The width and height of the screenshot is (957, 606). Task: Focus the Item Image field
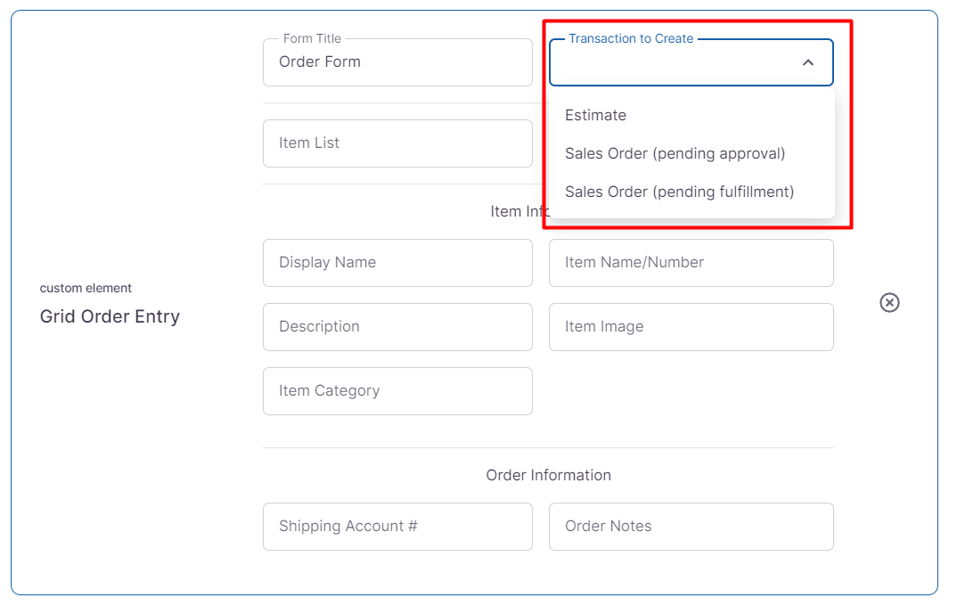[691, 327]
